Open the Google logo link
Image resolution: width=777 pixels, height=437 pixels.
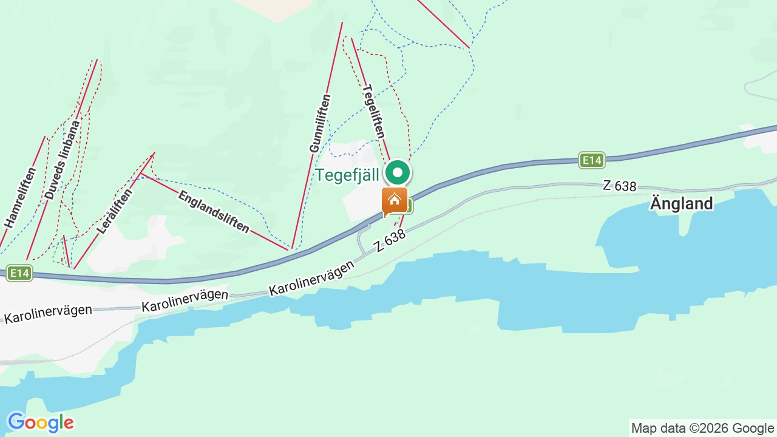[x=40, y=422]
